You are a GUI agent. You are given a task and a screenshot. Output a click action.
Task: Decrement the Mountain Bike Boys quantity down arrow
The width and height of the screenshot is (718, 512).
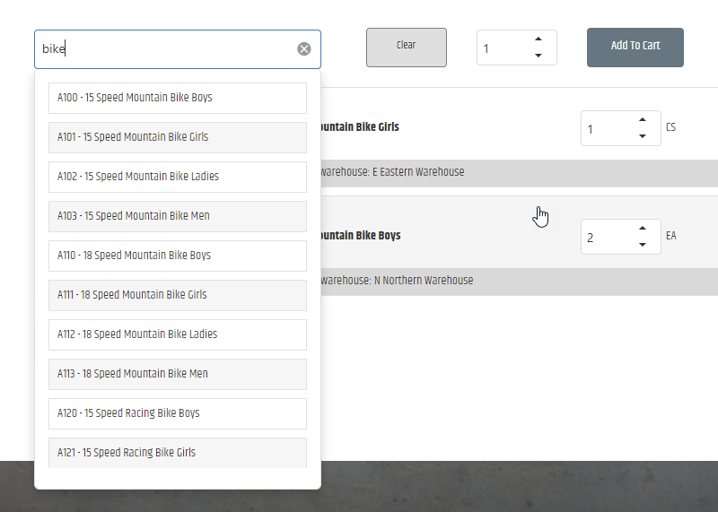coord(643,244)
